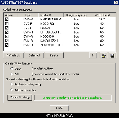Select the MBIPG101-R05-1 media ID

tap(51, 19)
